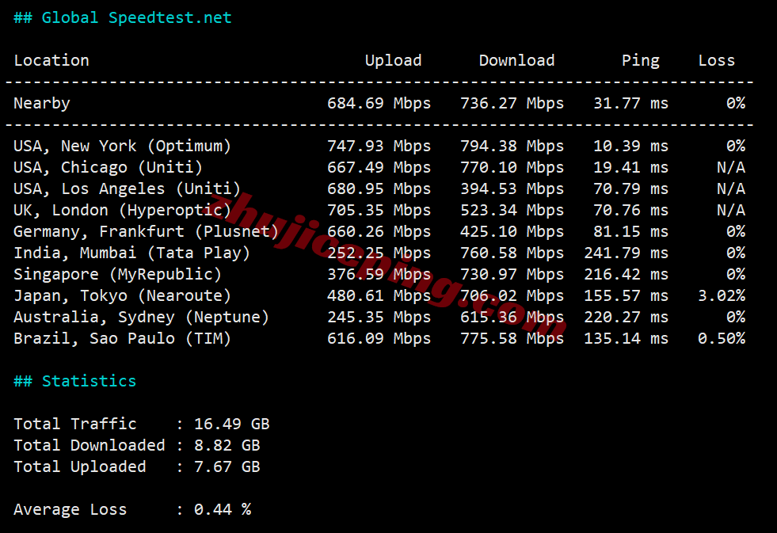Viewport: 777px width, 533px height.
Task: Select 'Japan, Tokyo (Nearoute)' location
Action: click(x=123, y=295)
